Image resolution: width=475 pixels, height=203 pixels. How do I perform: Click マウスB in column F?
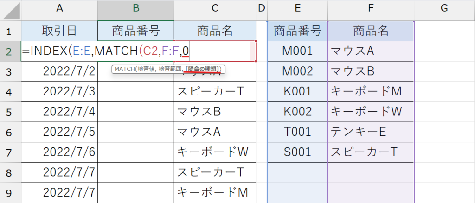point(371,71)
